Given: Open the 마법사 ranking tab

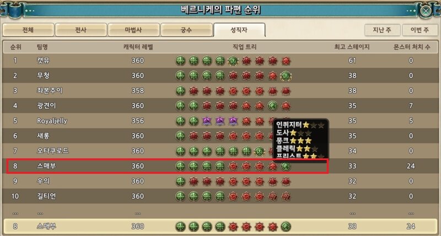Looking at the screenshot, I should point(133,30).
